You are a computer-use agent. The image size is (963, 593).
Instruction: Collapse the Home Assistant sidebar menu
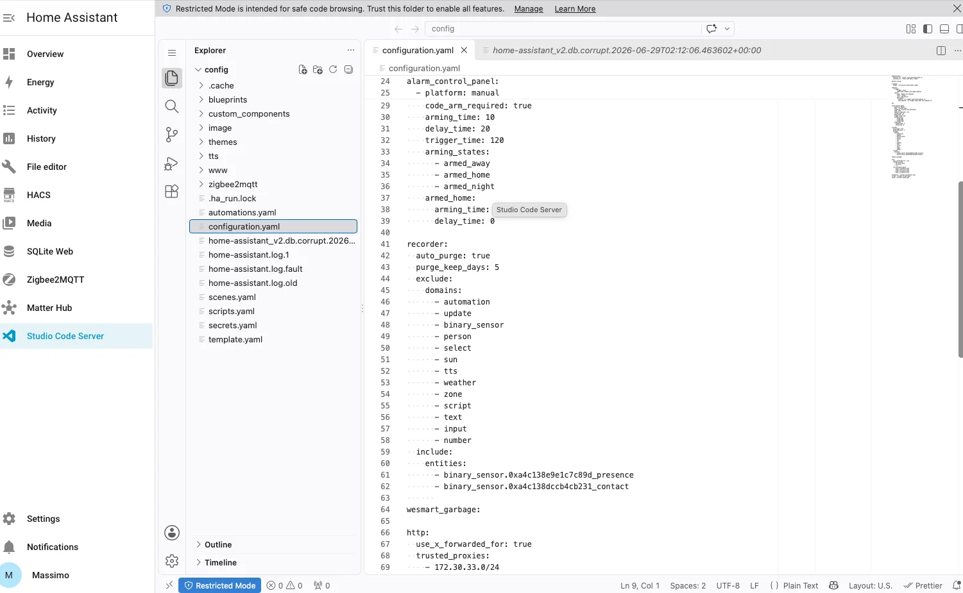[x=9, y=18]
